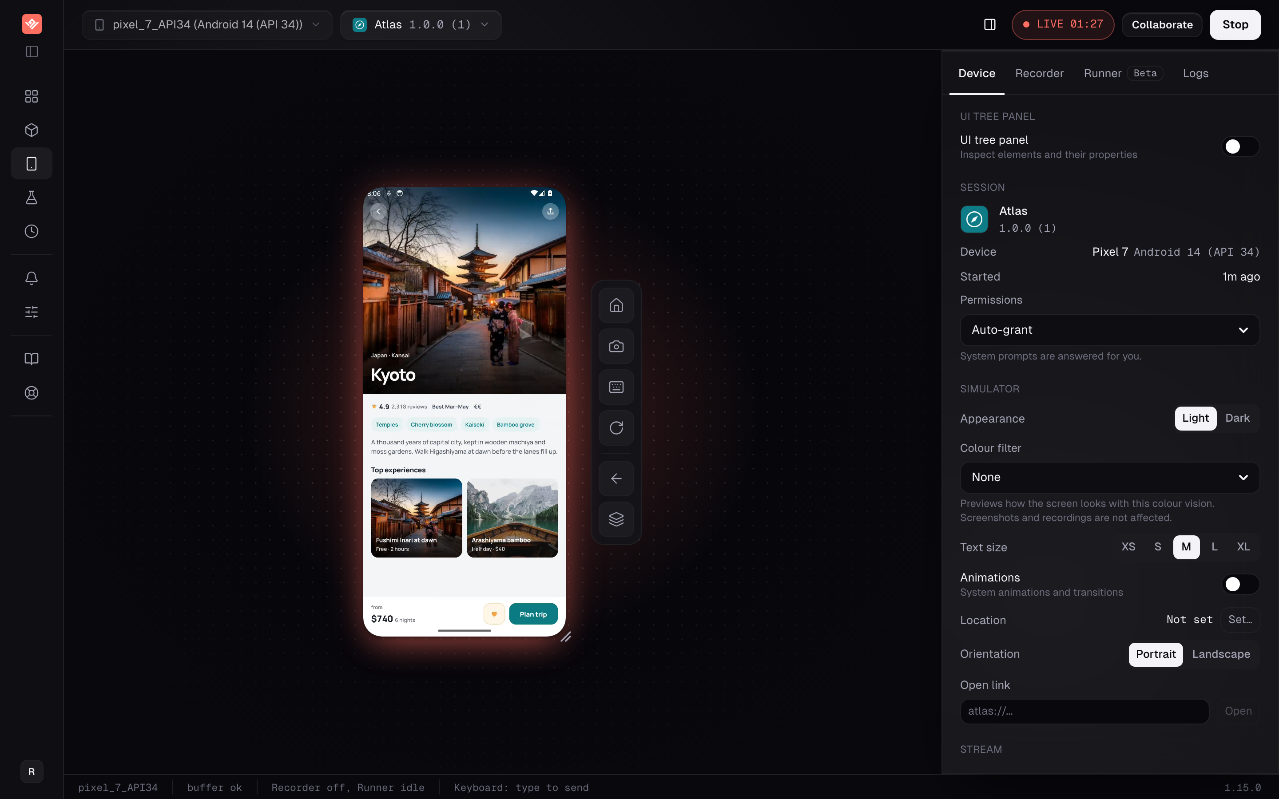Click the app logo in top-left corner
The height and width of the screenshot is (799, 1279).
click(x=32, y=24)
